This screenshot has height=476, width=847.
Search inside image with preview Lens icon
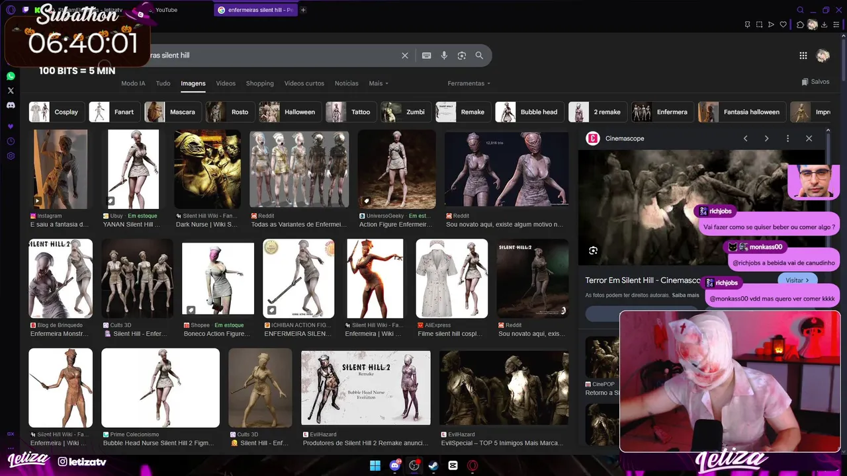[593, 251]
